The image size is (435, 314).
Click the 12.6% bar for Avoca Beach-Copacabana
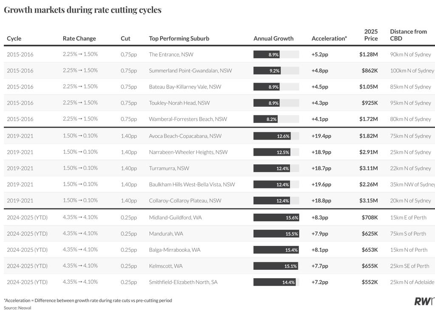pyautogui.click(x=272, y=136)
